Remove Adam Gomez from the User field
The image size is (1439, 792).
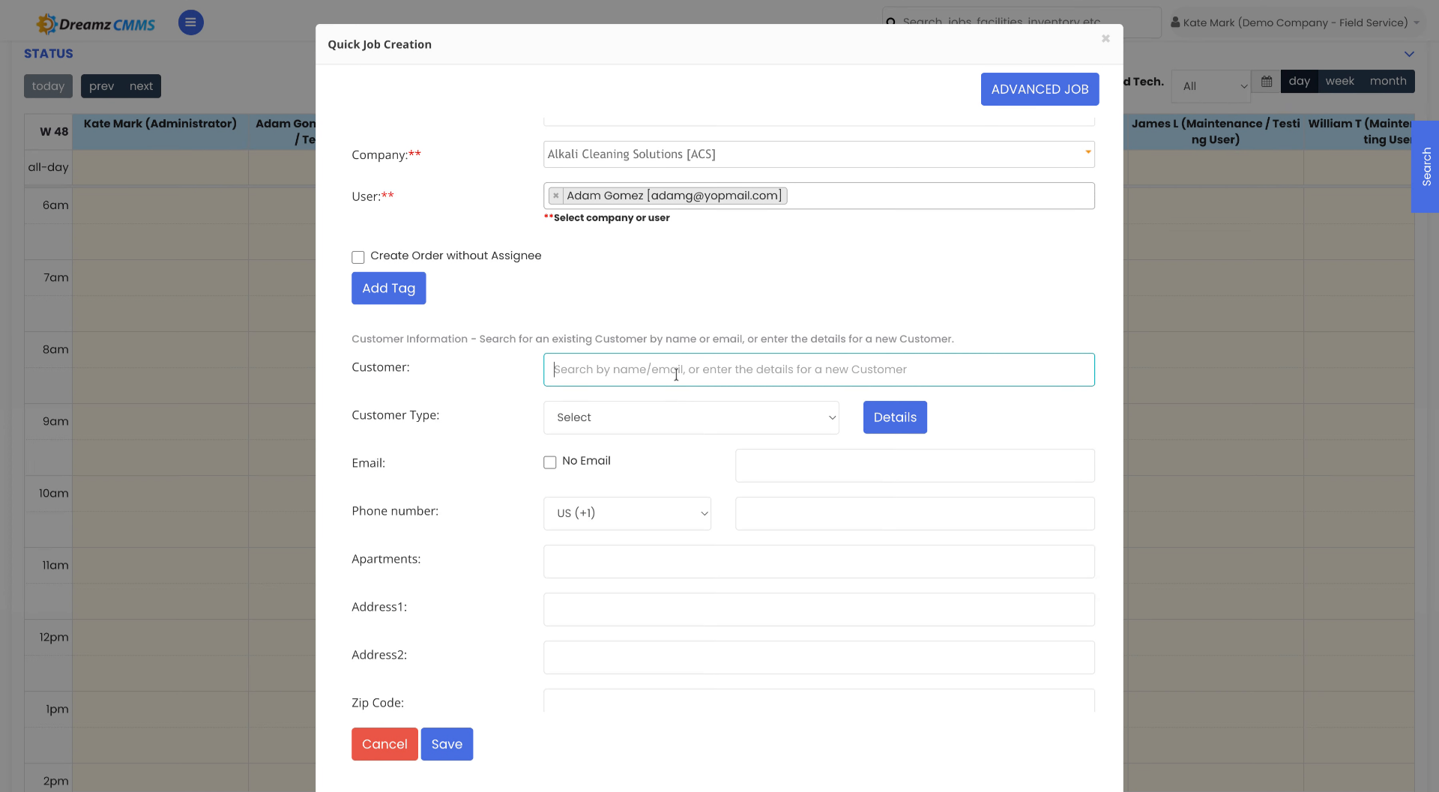[555, 196]
